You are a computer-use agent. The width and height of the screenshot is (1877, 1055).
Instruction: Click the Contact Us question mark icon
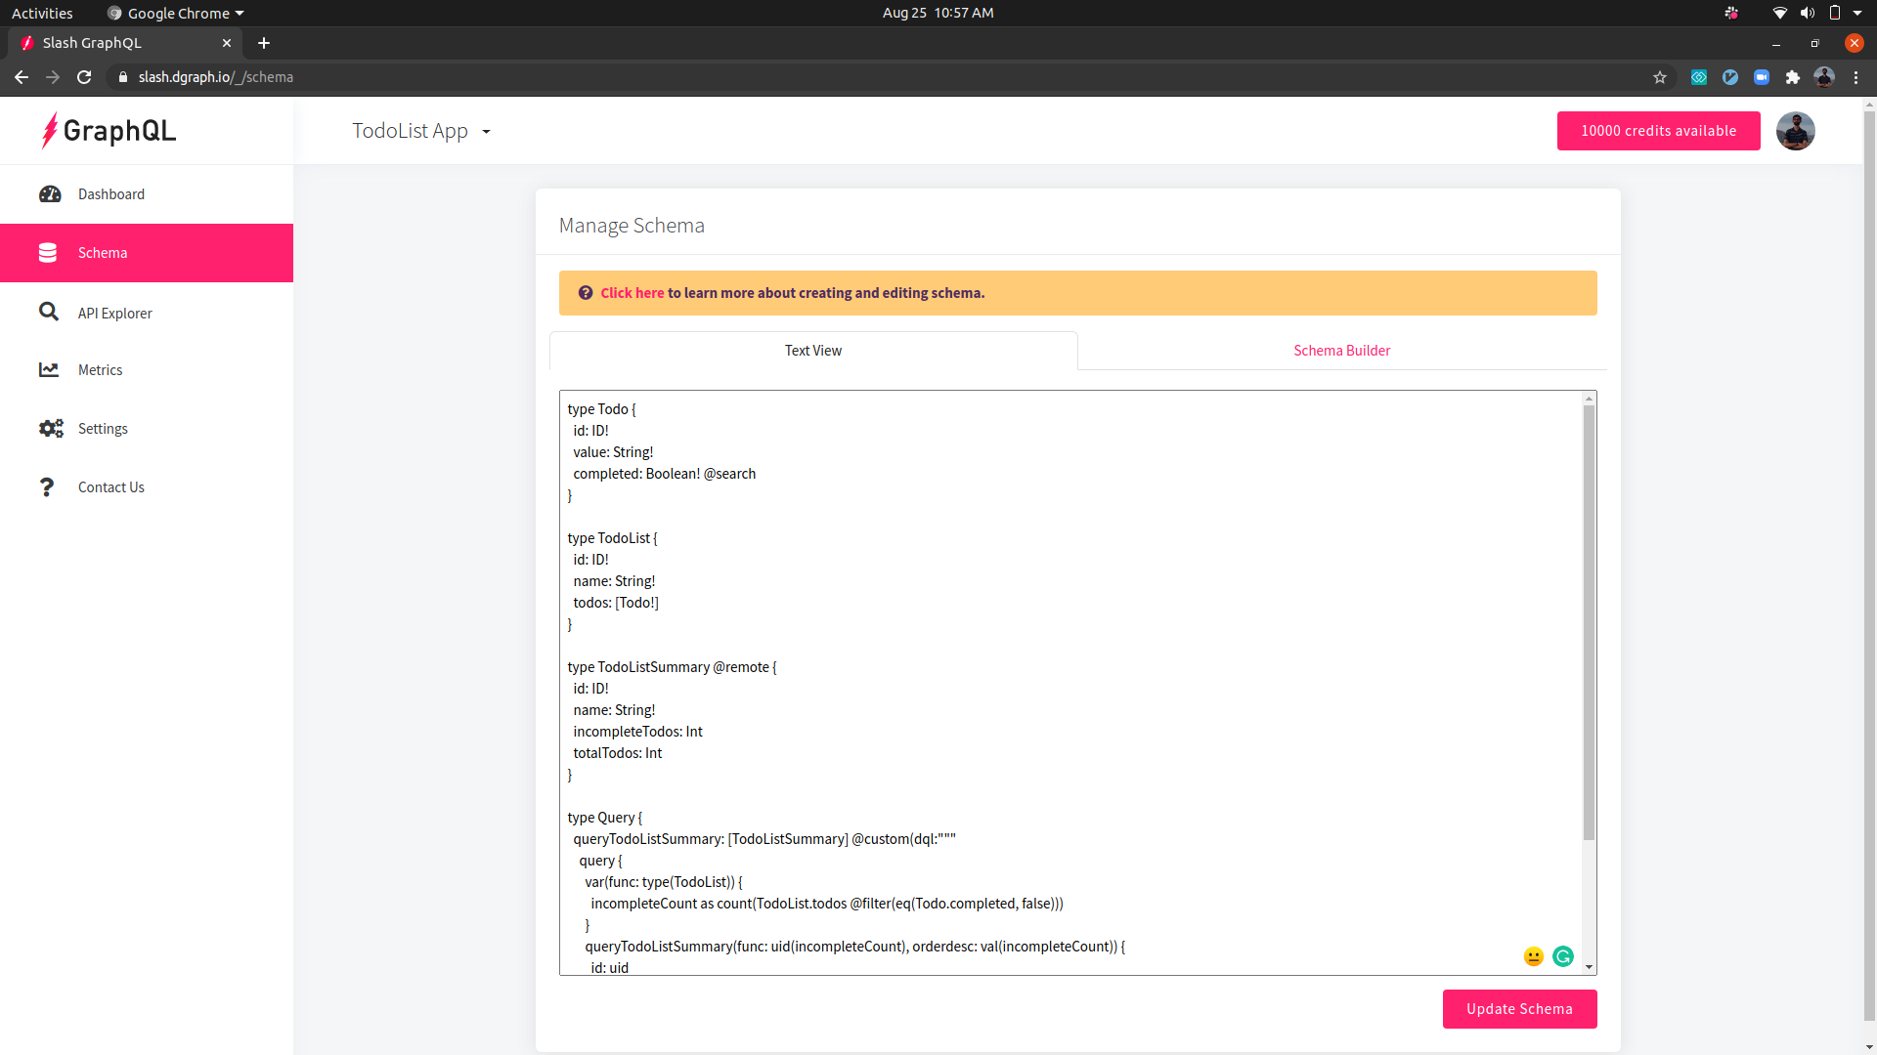click(46, 487)
